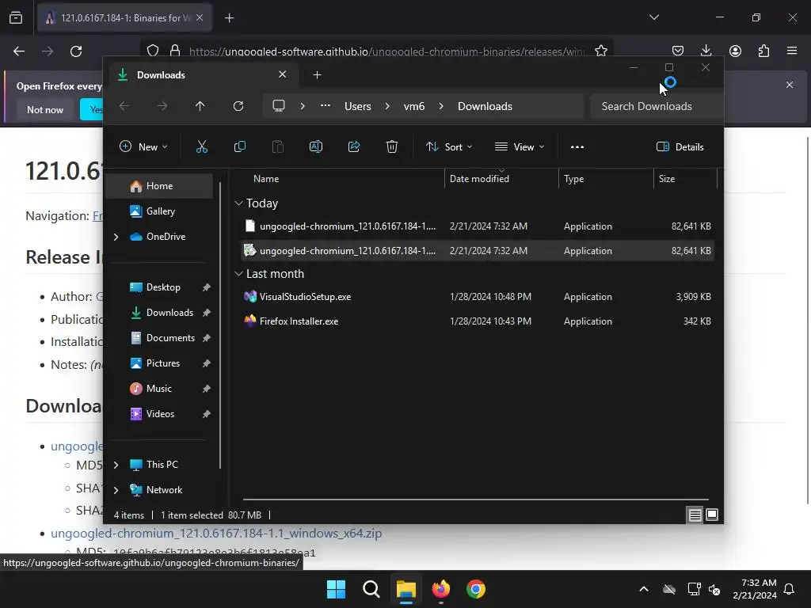This screenshot has height=608, width=811.
Task: Switch to details list view in status bar
Action: 695,515
